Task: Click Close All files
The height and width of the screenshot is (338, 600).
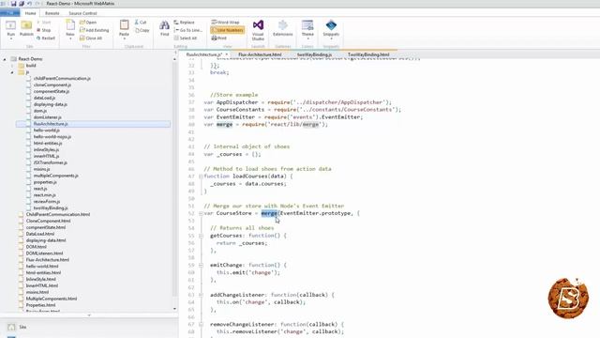Action: click(x=91, y=38)
